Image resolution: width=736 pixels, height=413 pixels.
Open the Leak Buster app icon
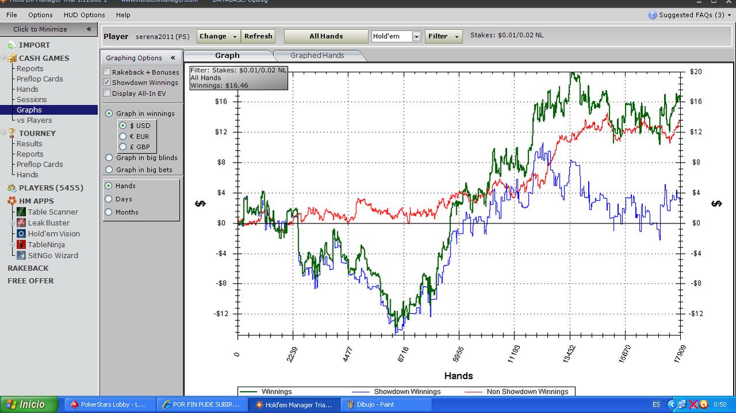click(21, 223)
